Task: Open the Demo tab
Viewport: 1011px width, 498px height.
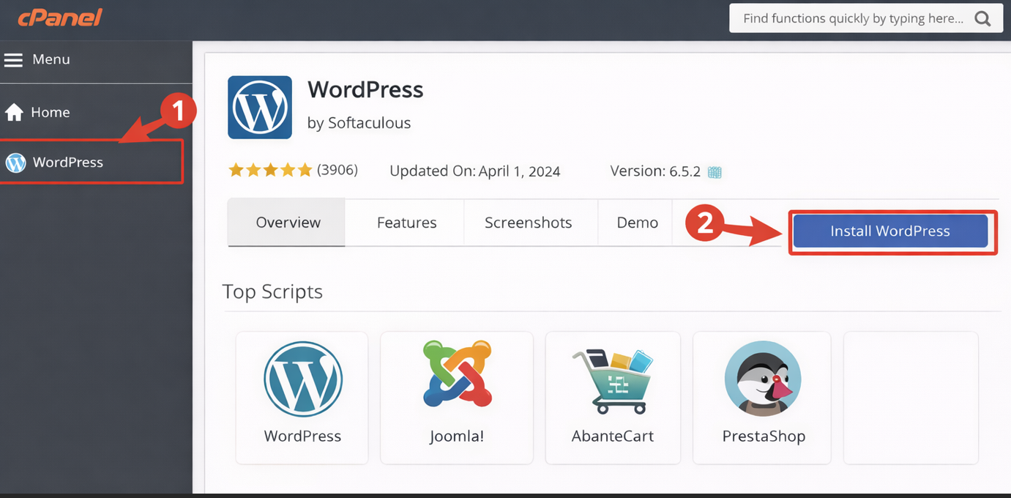Action: pos(637,223)
